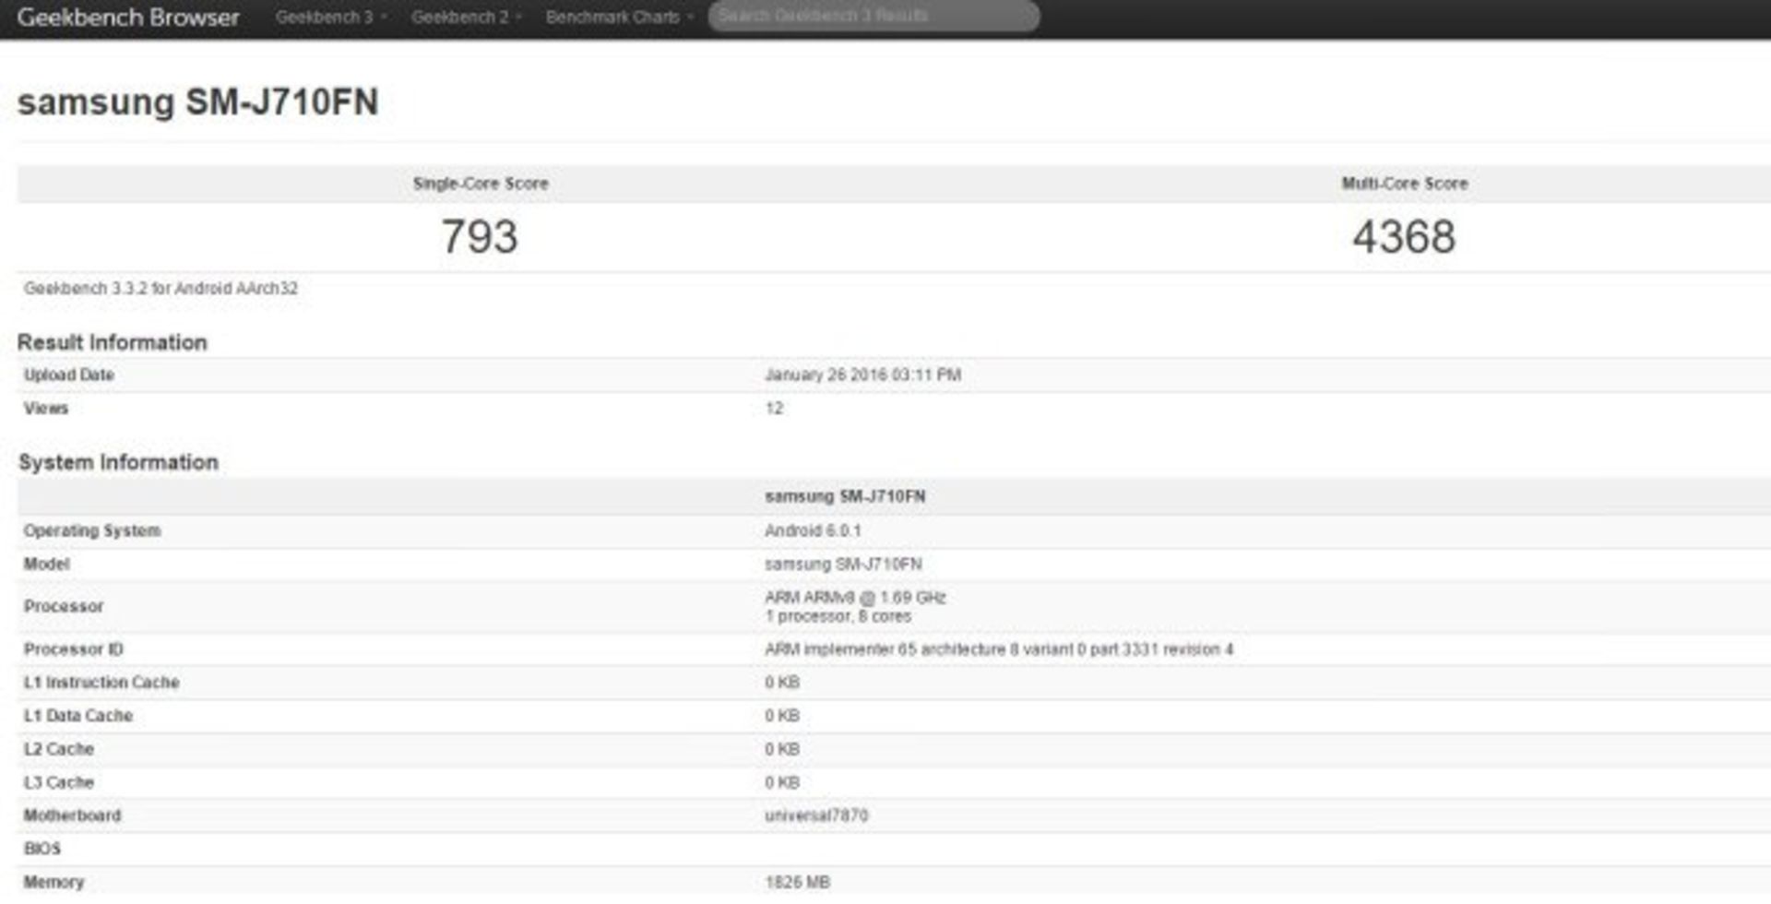This screenshot has height=904, width=1771.
Task: Select the views count 12
Action: (774, 409)
